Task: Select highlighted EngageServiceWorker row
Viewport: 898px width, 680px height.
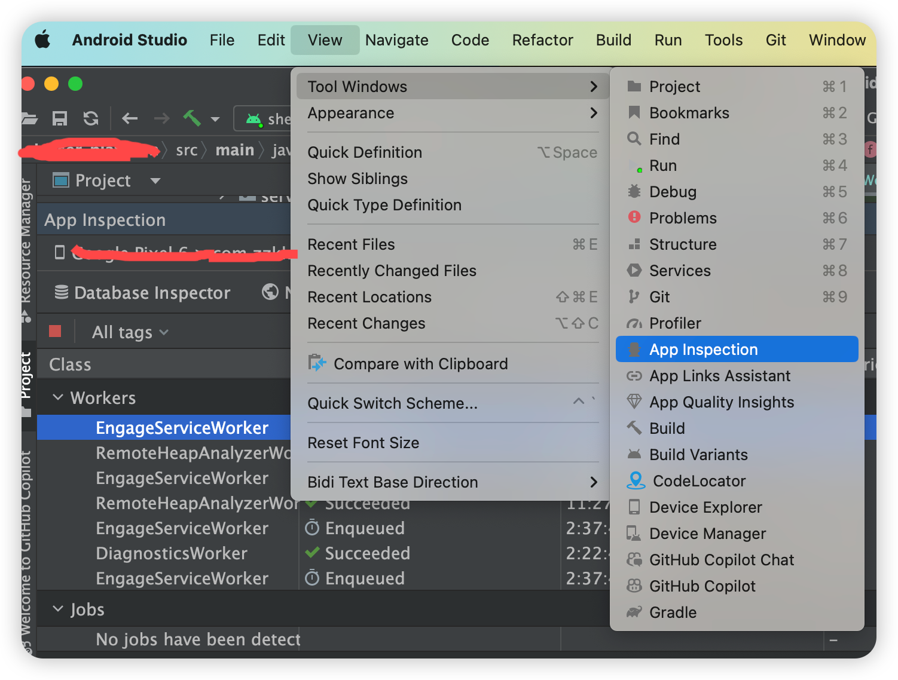Action: tap(164, 428)
